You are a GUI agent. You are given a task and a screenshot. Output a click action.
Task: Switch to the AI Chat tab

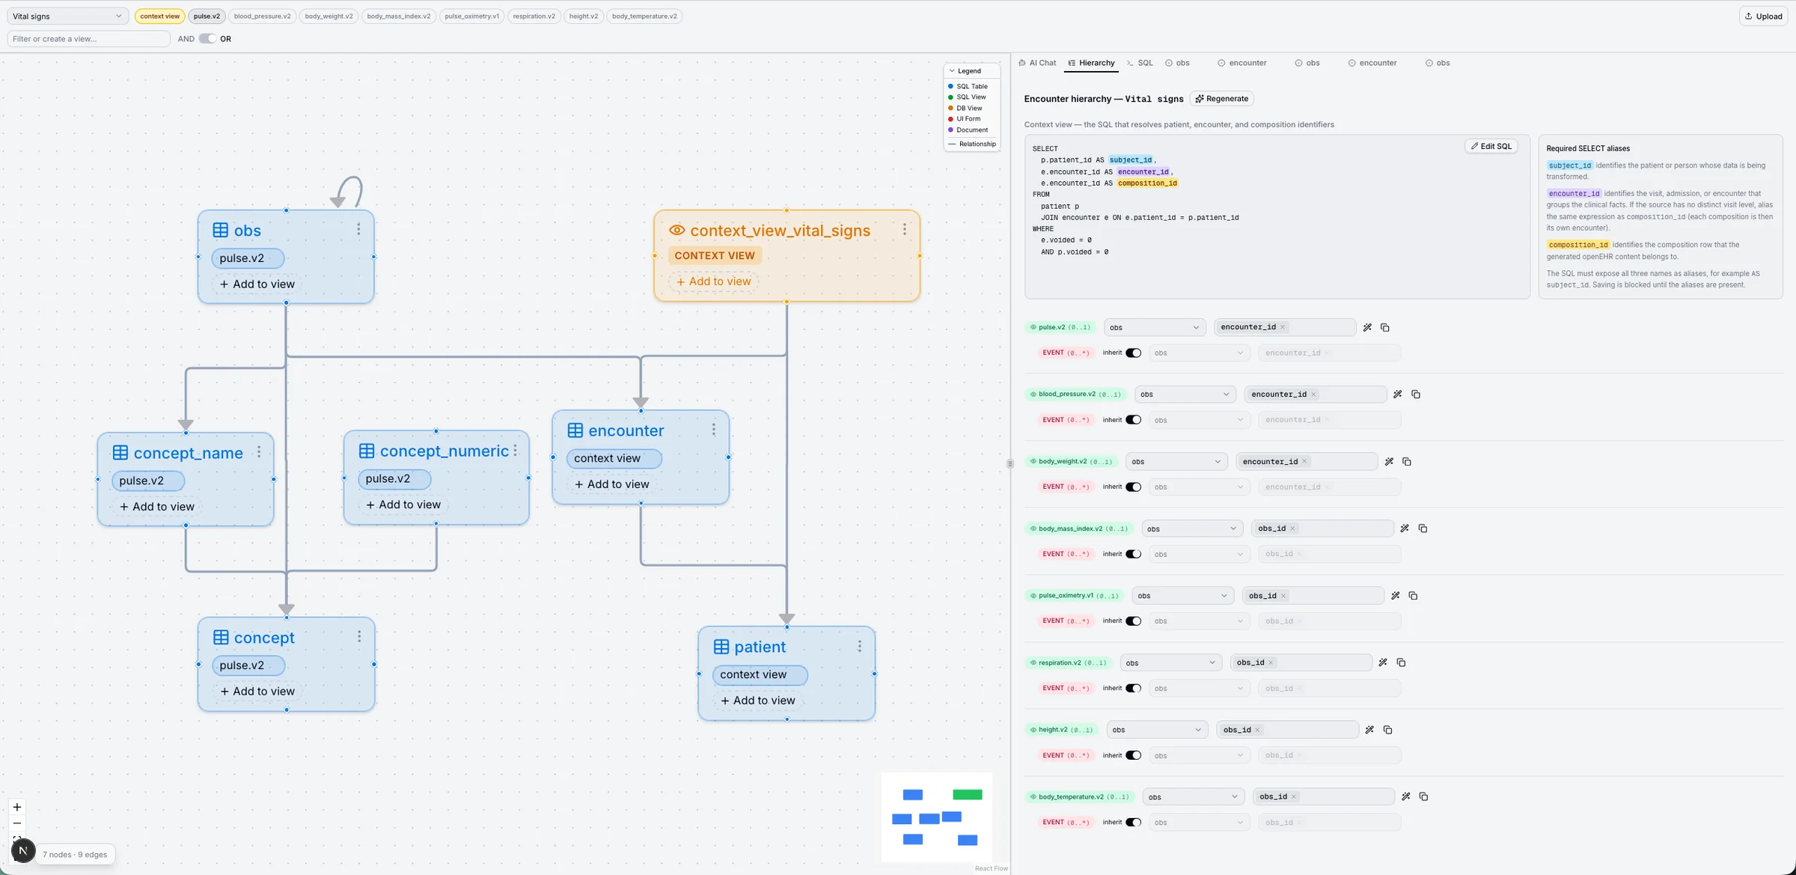click(x=1037, y=63)
